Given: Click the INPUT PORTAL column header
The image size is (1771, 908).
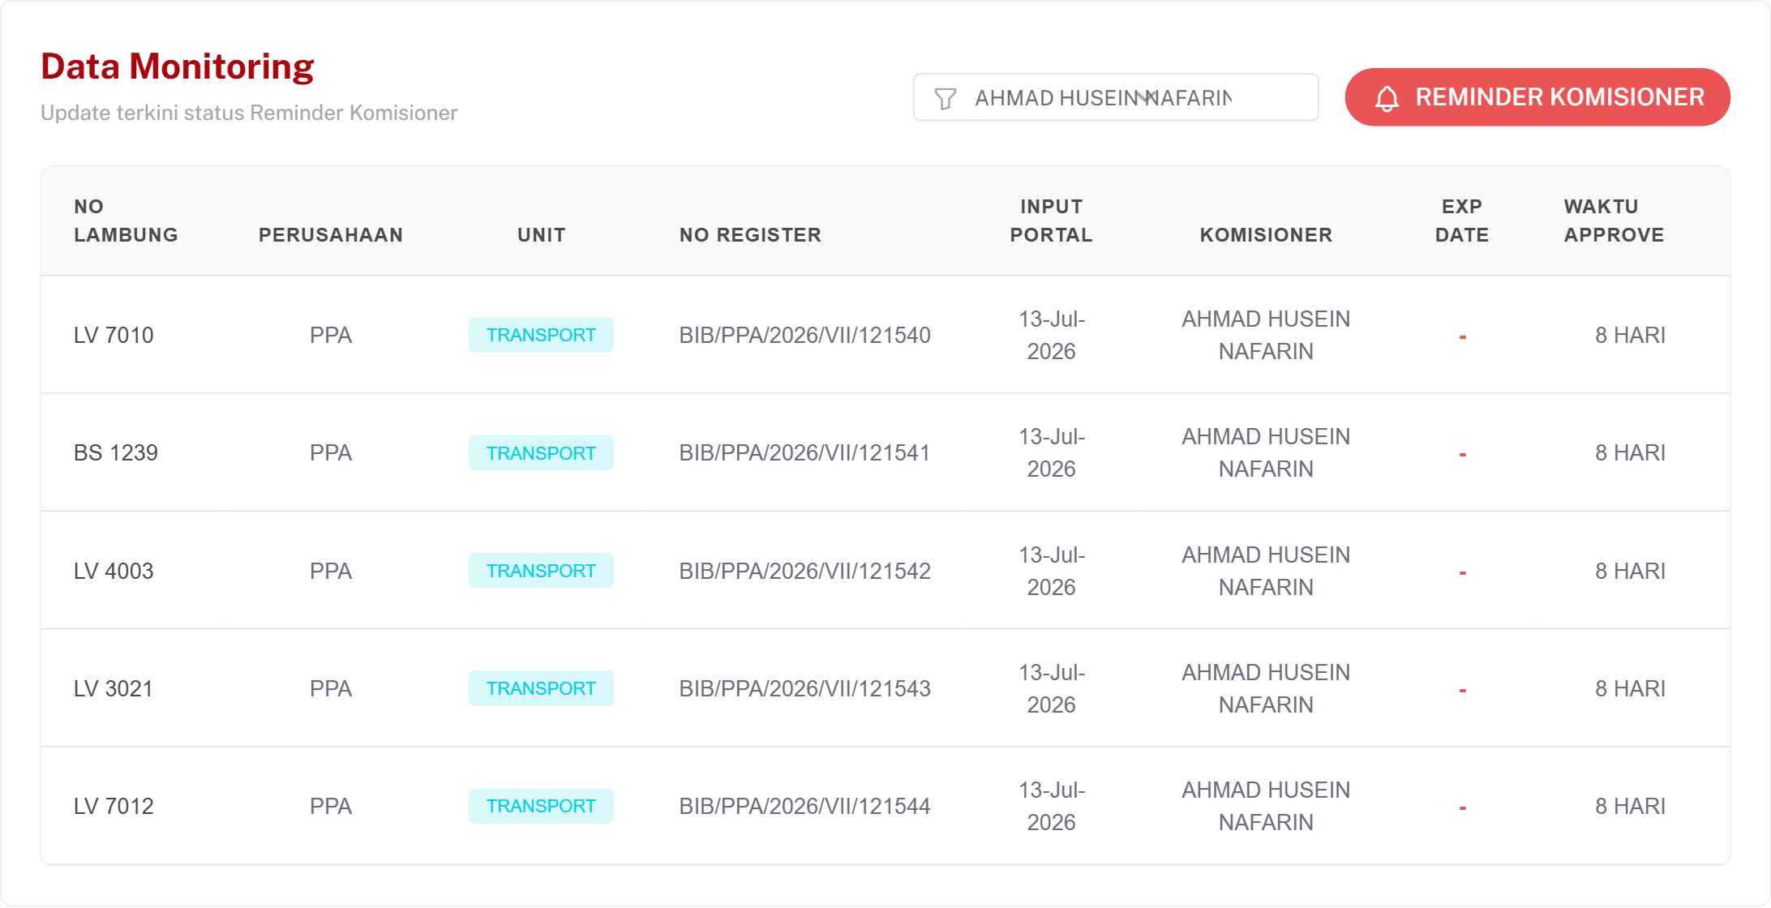Looking at the screenshot, I should coord(1052,221).
